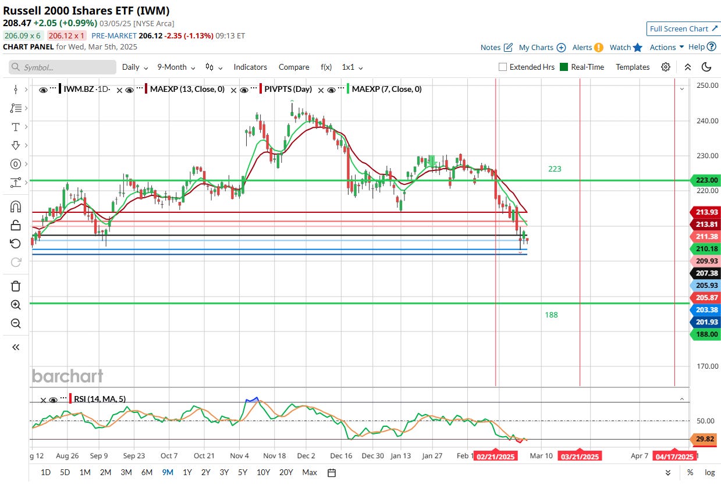Select the crosshair cursor tool in left sidebar
Screen dimensions: 721x485
click(x=16, y=90)
